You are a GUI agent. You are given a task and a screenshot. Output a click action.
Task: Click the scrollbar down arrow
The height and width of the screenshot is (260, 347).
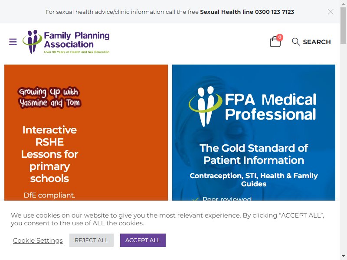343,256
